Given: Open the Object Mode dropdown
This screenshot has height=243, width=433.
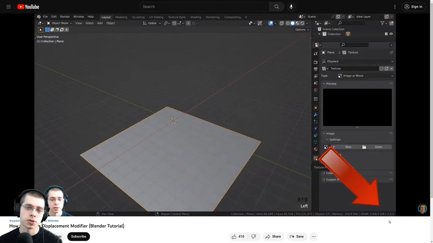Looking at the screenshot, I should click(x=60, y=23).
